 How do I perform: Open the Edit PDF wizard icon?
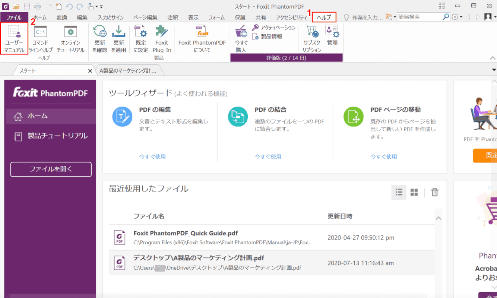pos(122,117)
